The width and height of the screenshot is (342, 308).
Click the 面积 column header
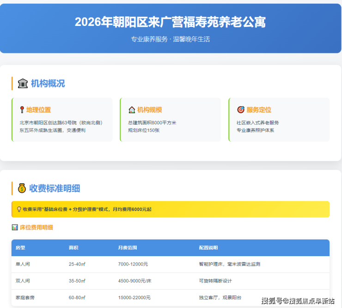pos(73,248)
